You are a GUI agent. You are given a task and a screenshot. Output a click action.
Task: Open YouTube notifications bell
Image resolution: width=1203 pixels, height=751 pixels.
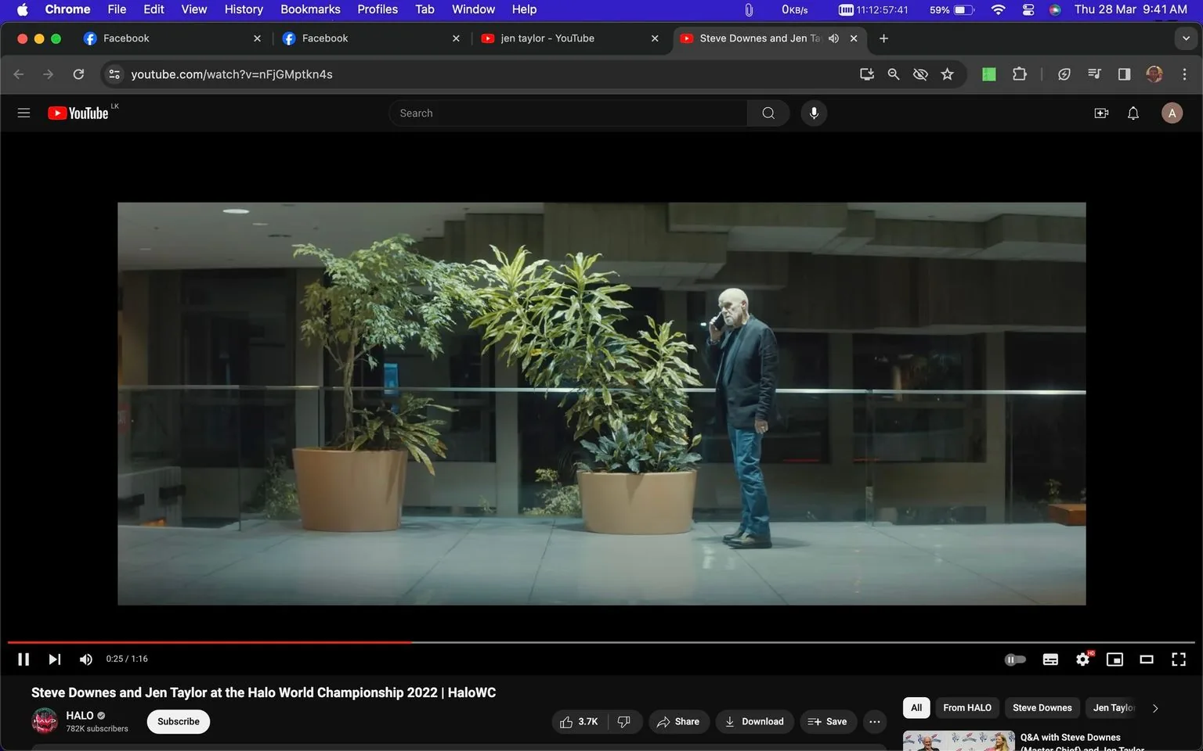(1133, 113)
